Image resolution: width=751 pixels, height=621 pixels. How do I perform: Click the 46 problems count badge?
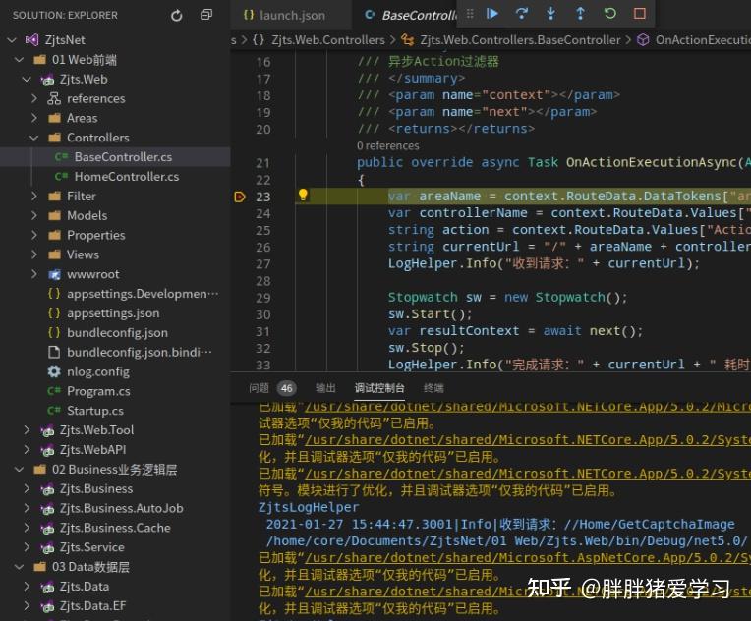point(286,388)
